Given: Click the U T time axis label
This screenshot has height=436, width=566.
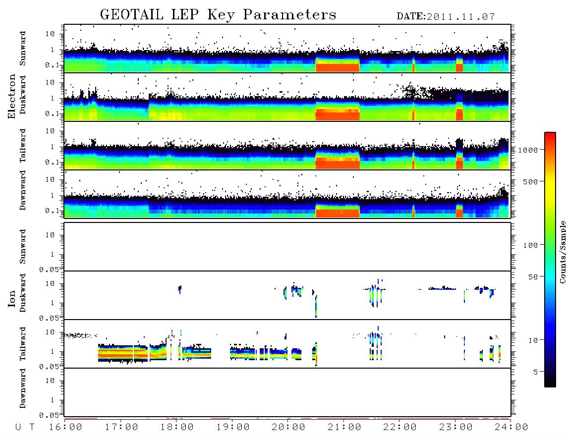Looking at the screenshot, I should tap(25, 428).
